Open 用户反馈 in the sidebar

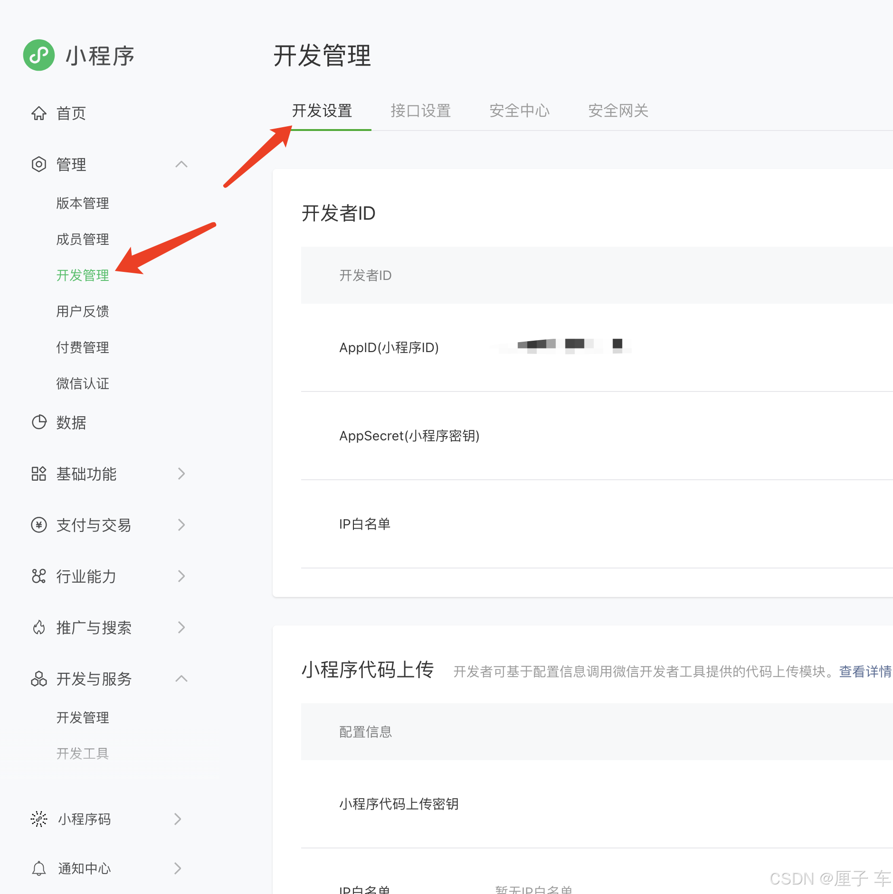pos(83,311)
